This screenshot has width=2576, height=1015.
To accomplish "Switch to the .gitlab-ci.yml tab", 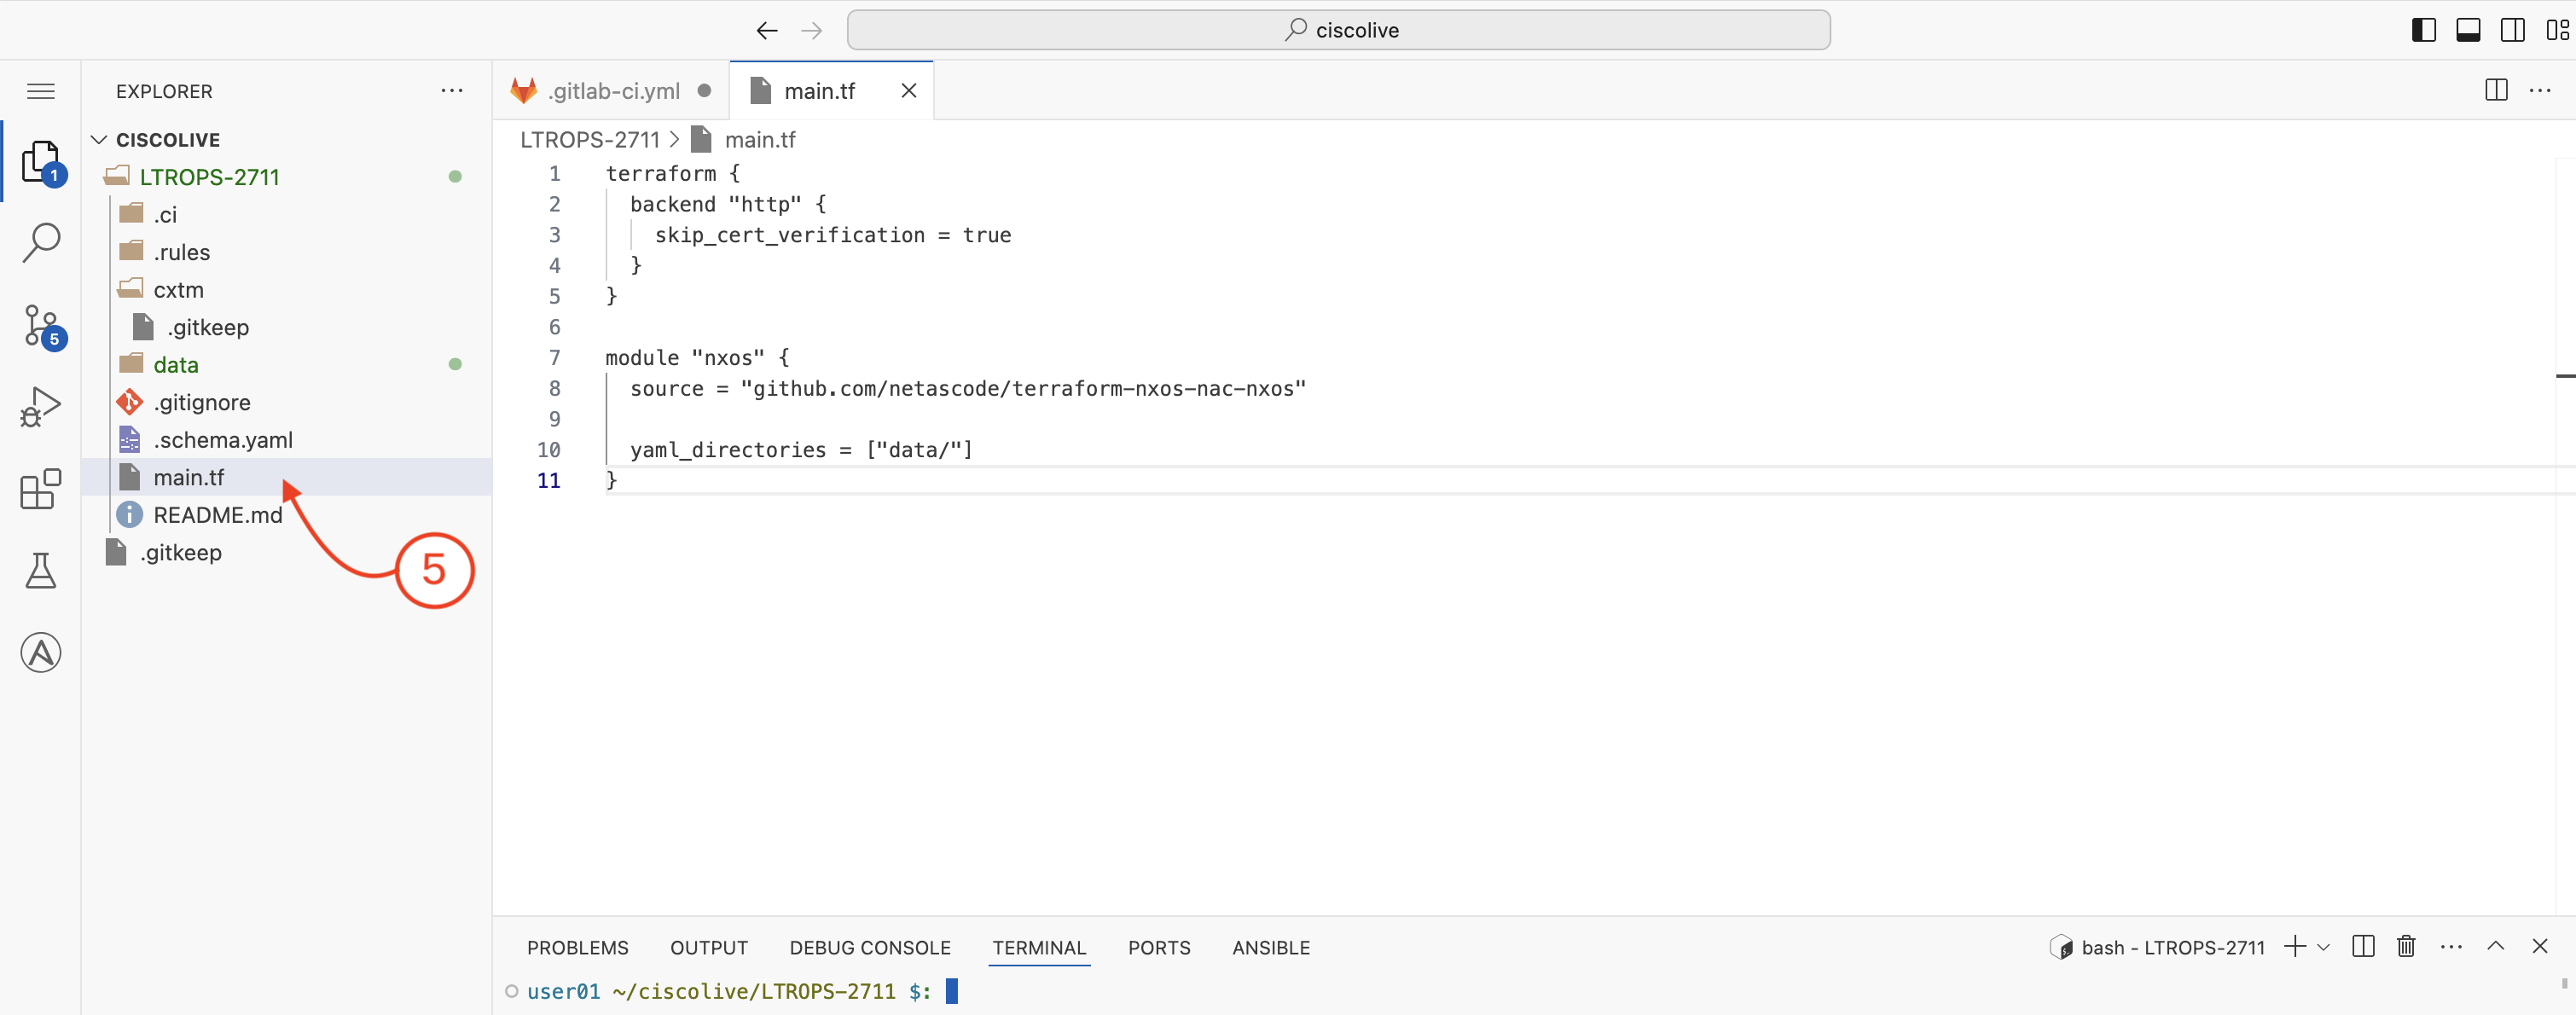I will pyautogui.click(x=612, y=91).
